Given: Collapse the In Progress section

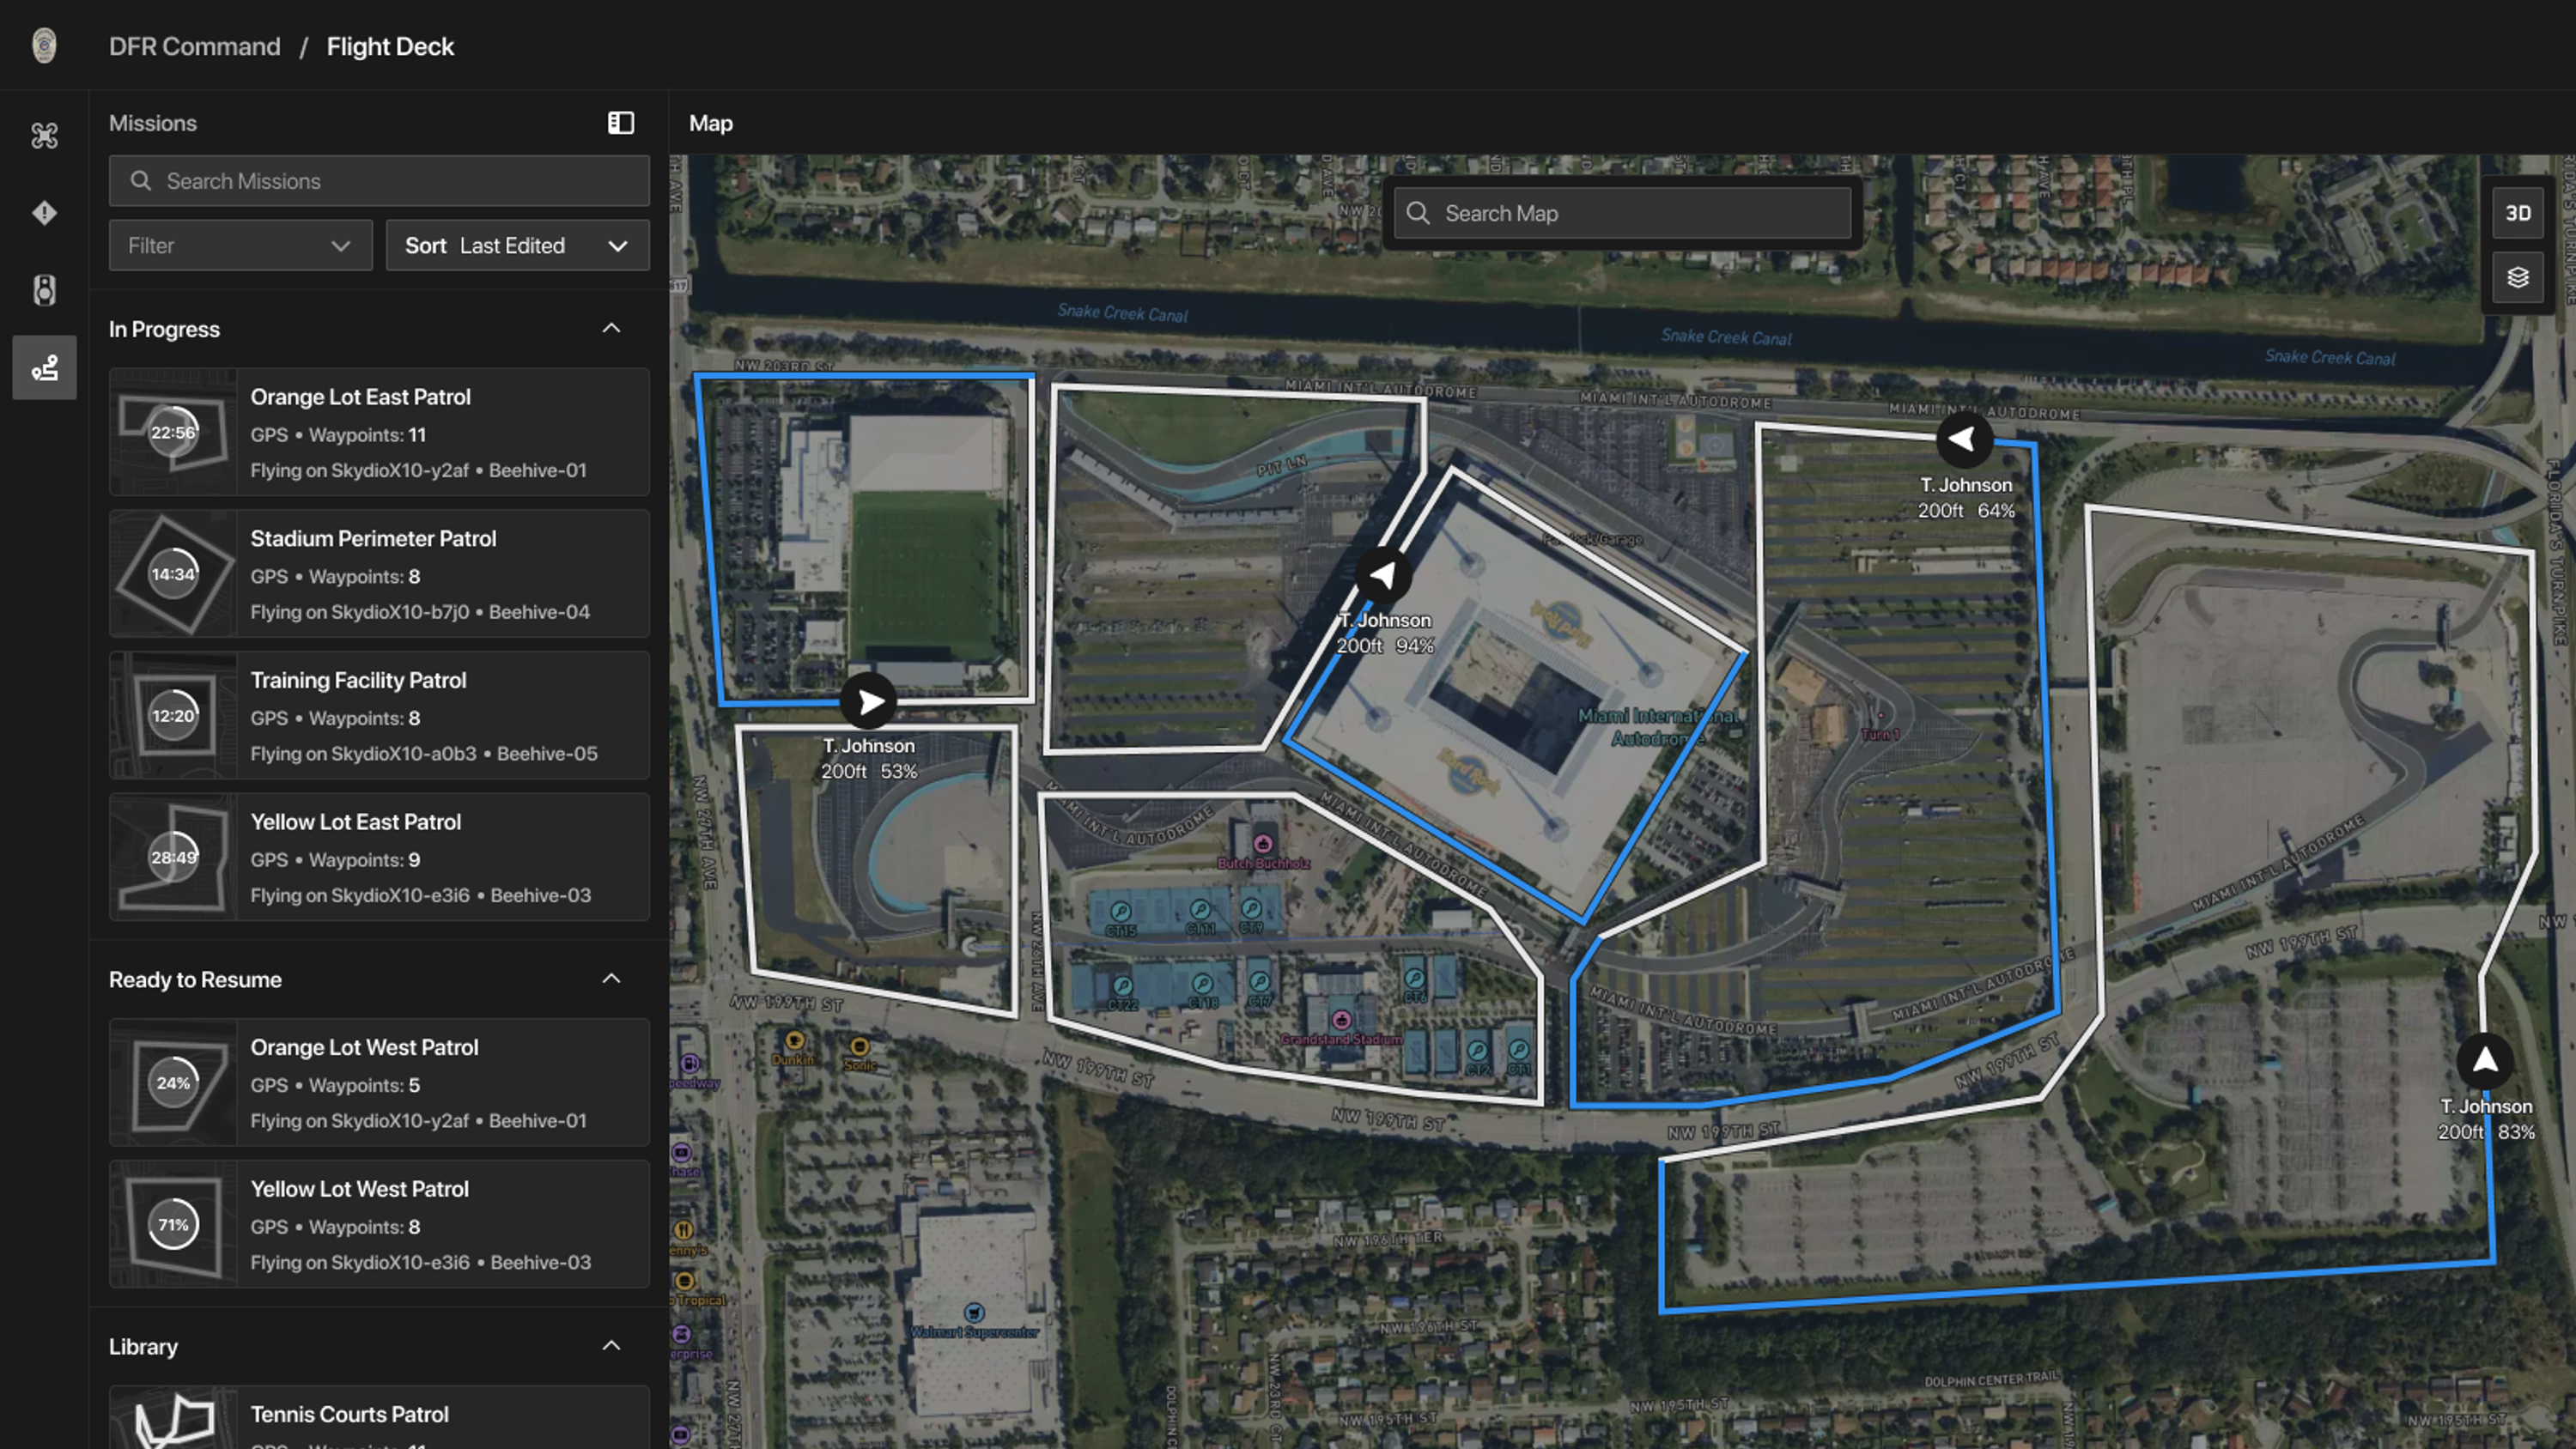Looking at the screenshot, I should tap(611, 328).
